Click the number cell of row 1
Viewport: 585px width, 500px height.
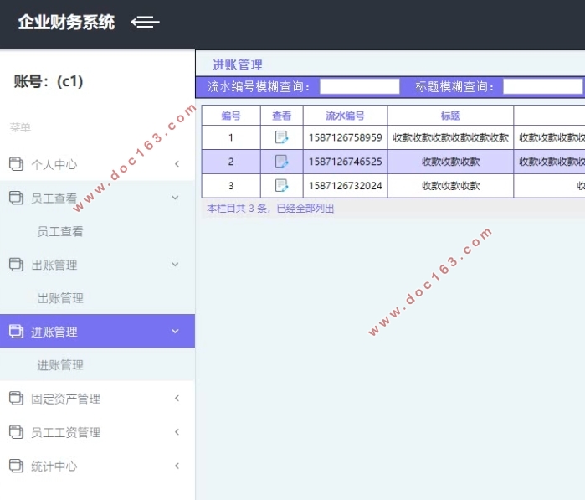pyautogui.click(x=231, y=137)
